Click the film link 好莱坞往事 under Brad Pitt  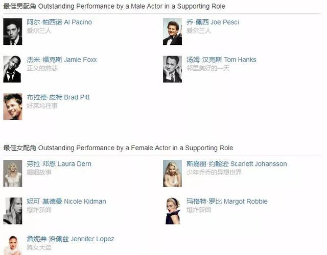tap(42, 106)
